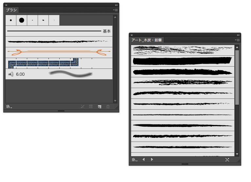The image size is (251, 182).
Task: Pick the blue denim pattern brush
Action: pyautogui.click(x=43, y=63)
